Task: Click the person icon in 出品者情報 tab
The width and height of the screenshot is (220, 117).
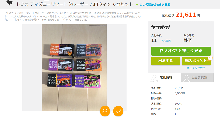Action: pos(186,78)
